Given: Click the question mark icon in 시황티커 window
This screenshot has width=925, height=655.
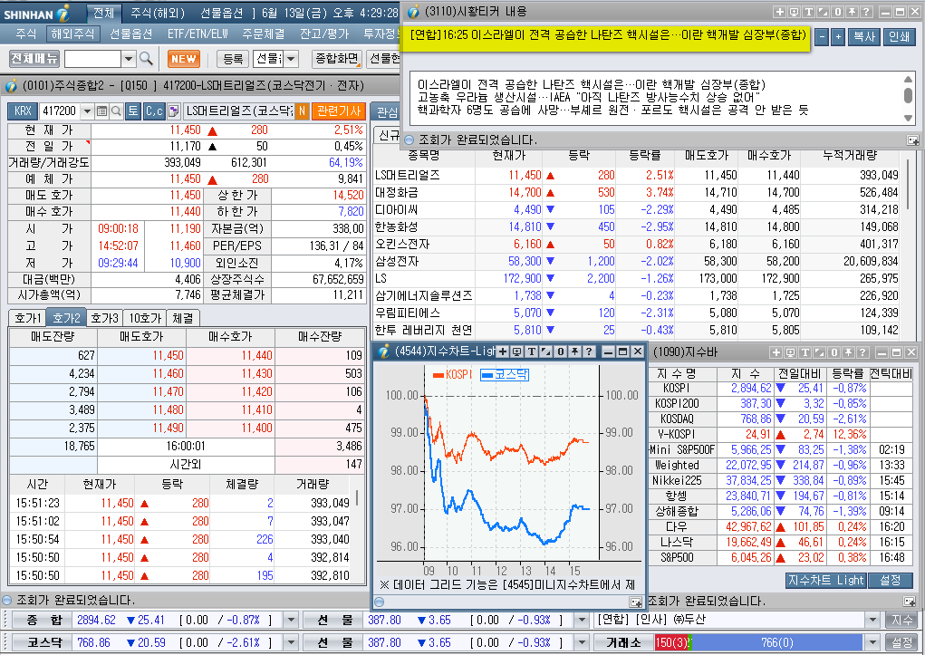Looking at the screenshot, I should [866, 12].
